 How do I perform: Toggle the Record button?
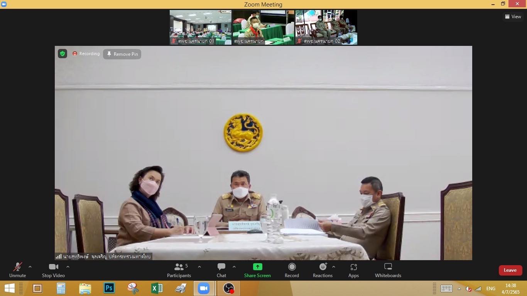[292, 270]
